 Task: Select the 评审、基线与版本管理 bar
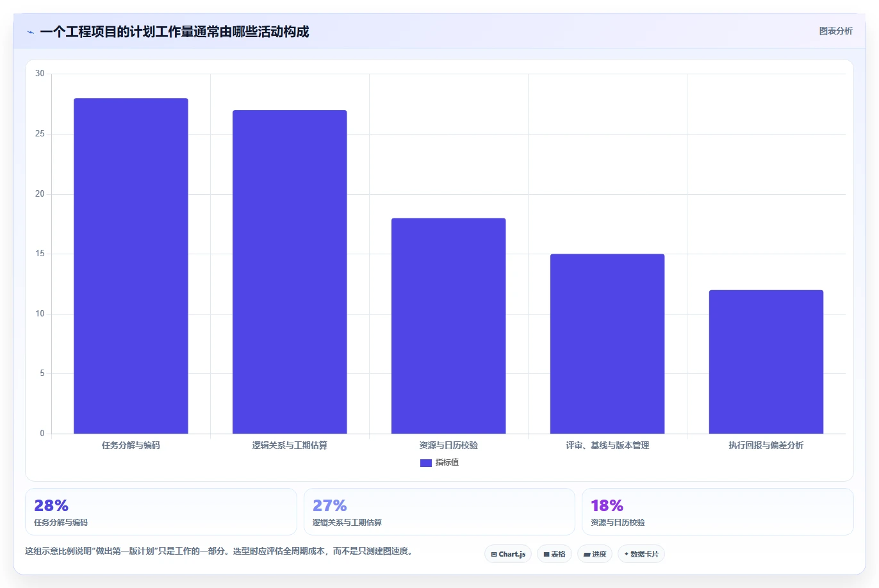click(607, 344)
